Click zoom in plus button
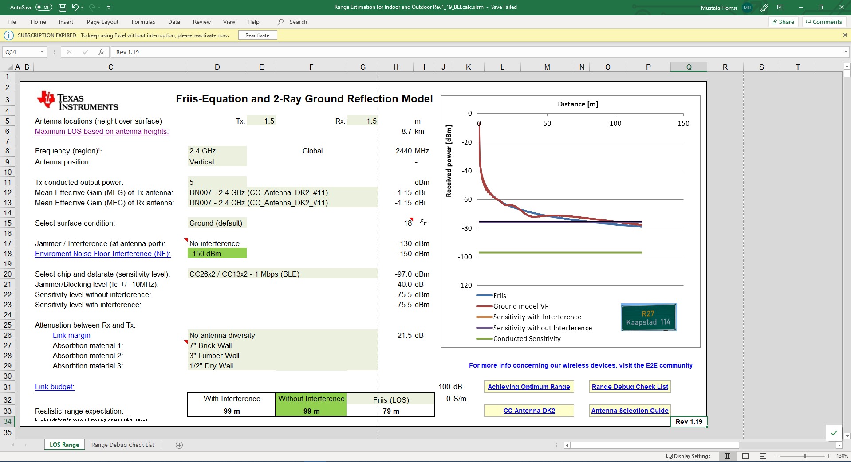The image size is (851, 462). click(x=828, y=456)
